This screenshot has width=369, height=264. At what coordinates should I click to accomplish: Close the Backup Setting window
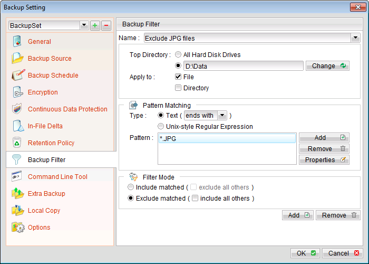tap(358, 7)
